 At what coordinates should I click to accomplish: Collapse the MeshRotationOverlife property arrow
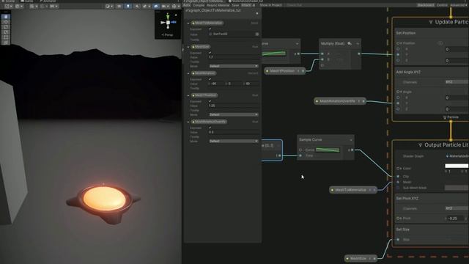[188, 122]
